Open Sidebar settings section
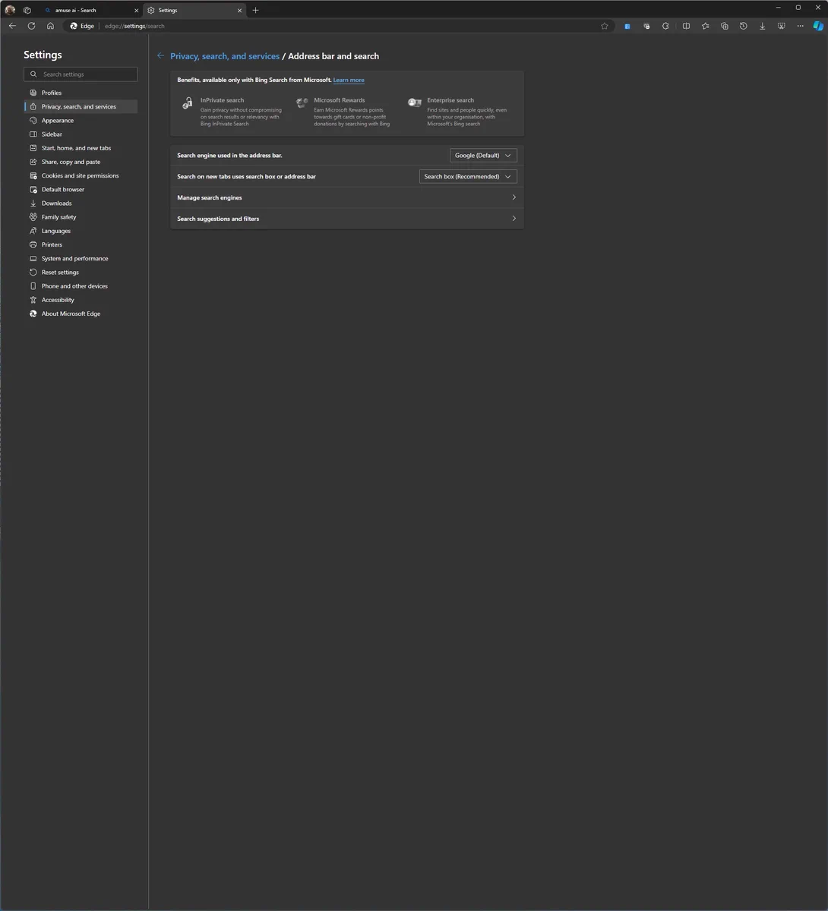This screenshot has width=828, height=911. click(x=81, y=134)
